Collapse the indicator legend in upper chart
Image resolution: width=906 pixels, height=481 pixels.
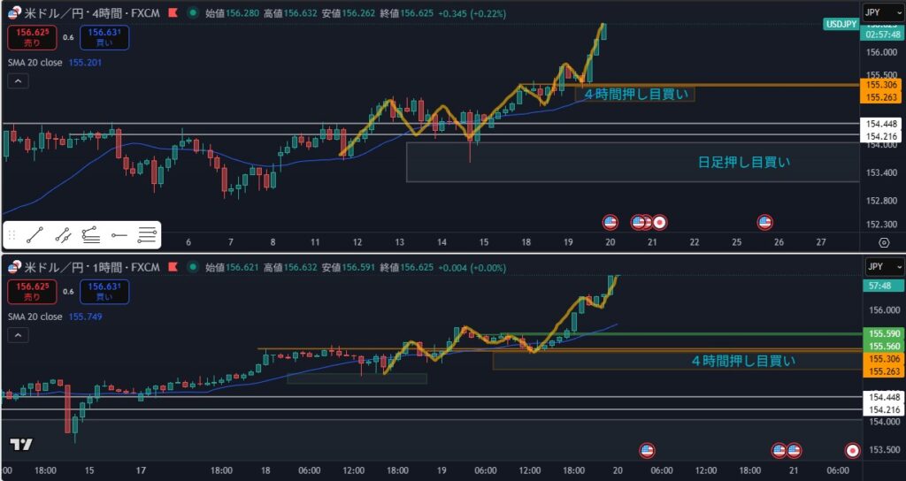pos(19,81)
